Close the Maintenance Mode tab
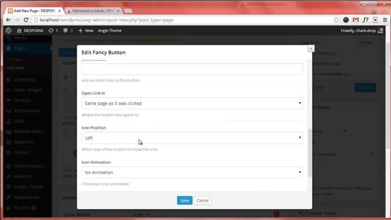The image size is (391, 220). [118, 11]
